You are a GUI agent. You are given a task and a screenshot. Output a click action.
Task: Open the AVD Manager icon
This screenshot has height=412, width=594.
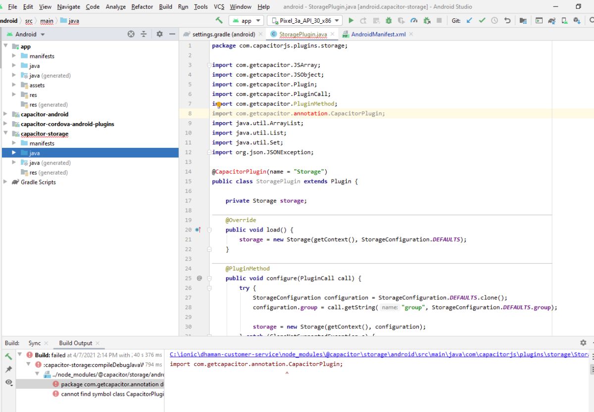565,21
